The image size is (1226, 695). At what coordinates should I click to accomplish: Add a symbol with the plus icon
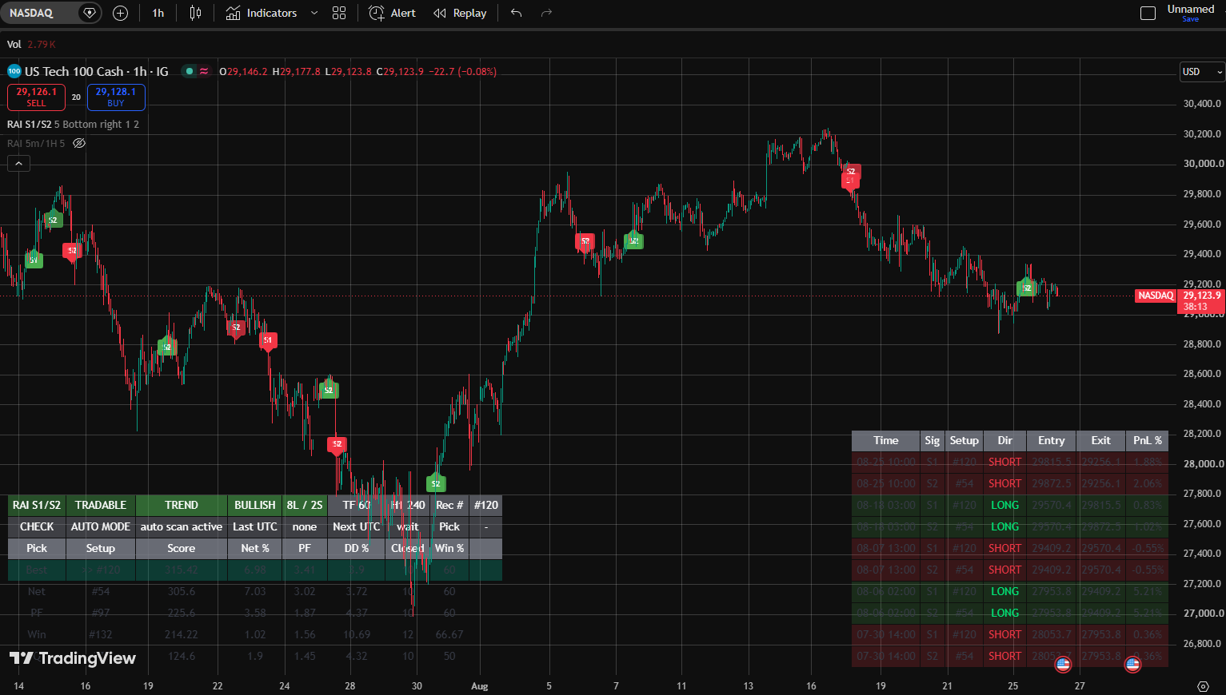point(121,13)
